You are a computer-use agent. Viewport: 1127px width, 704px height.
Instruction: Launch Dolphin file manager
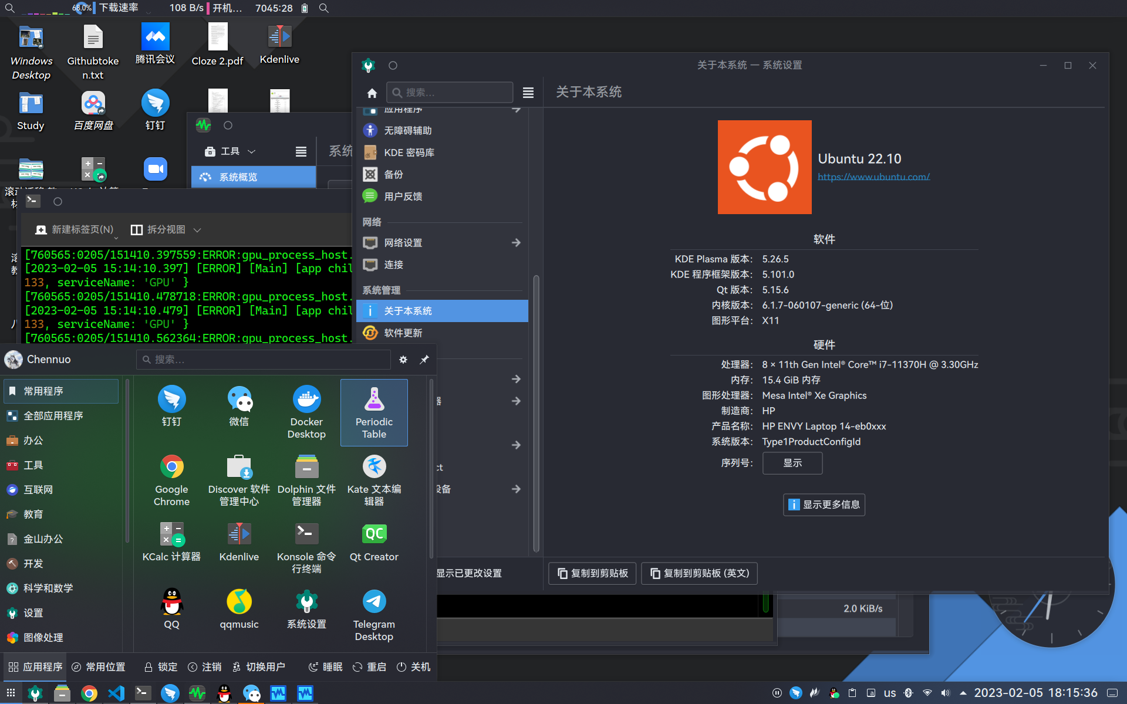tap(306, 480)
